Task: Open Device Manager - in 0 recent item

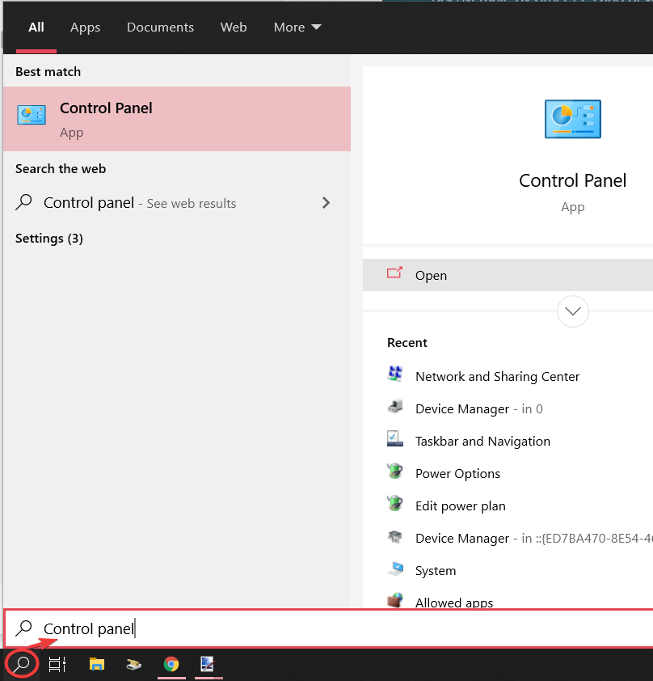Action: [x=479, y=408]
